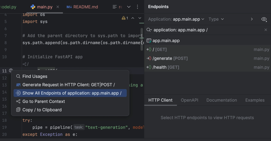Click the search history magnifier icon
The width and height of the screenshot is (271, 141).
point(149,30)
